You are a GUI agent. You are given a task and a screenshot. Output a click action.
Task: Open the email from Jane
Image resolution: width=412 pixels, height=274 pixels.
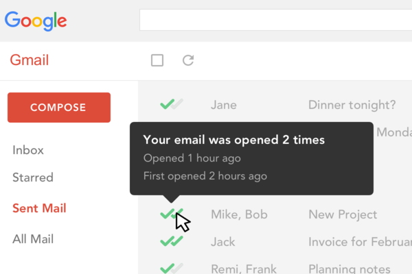pos(224,105)
